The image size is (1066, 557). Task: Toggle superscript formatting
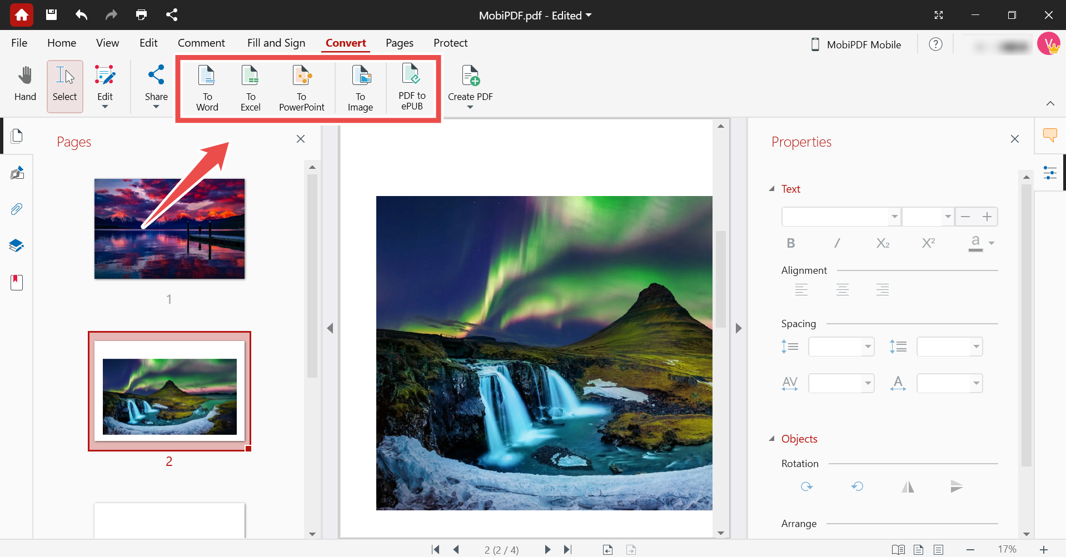pyautogui.click(x=928, y=242)
